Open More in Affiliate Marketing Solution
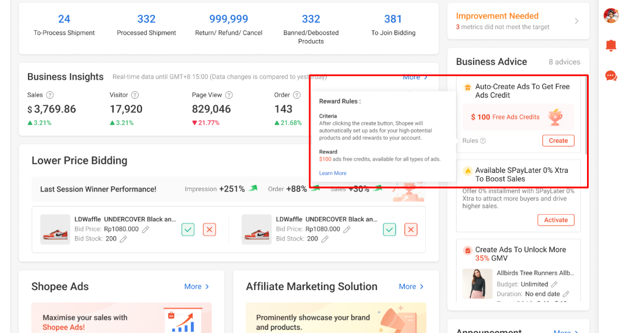 pyautogui.click(x=411, y=287)
